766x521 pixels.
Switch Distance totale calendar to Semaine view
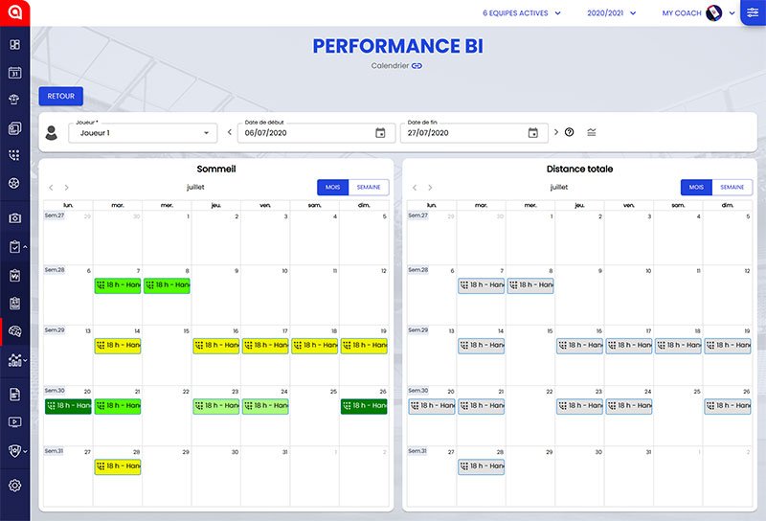point(732,188)
